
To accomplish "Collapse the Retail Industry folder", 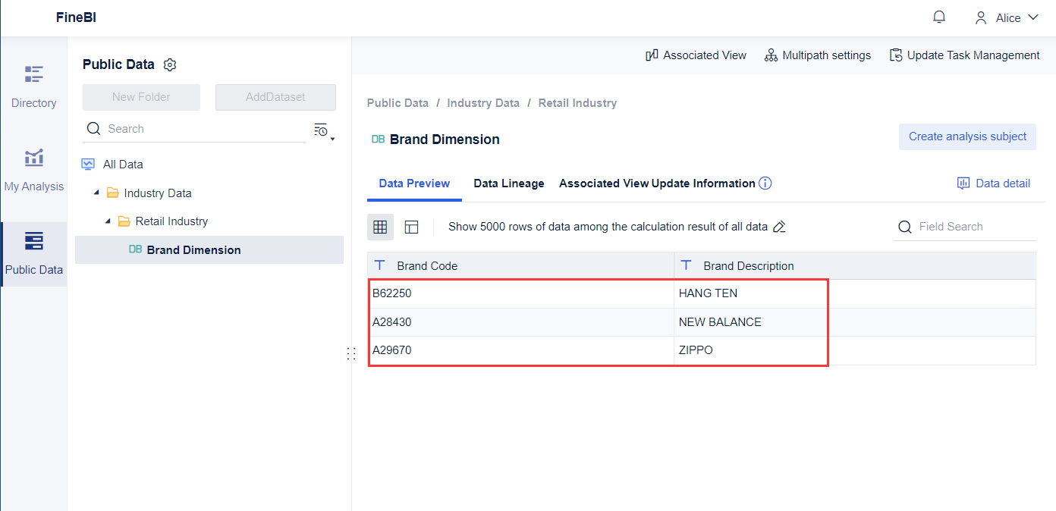I will [x=107, y=221].
